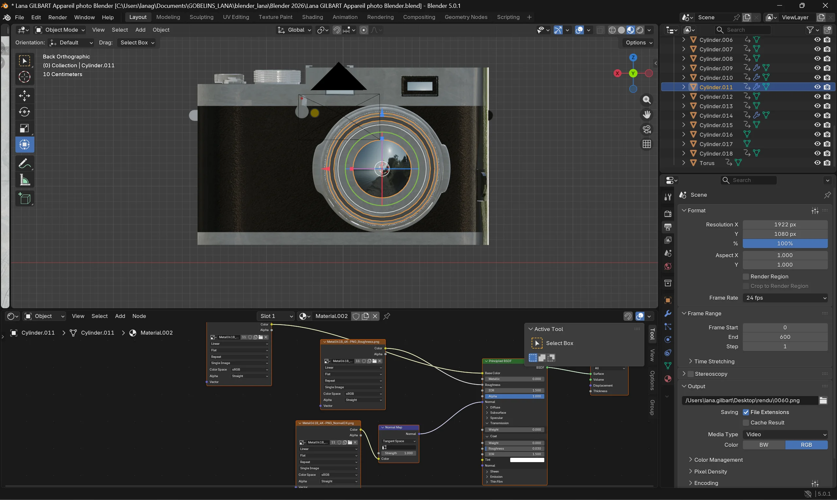
Task: Click the viewport zoom magnifier icon
Action: point(646,100)
